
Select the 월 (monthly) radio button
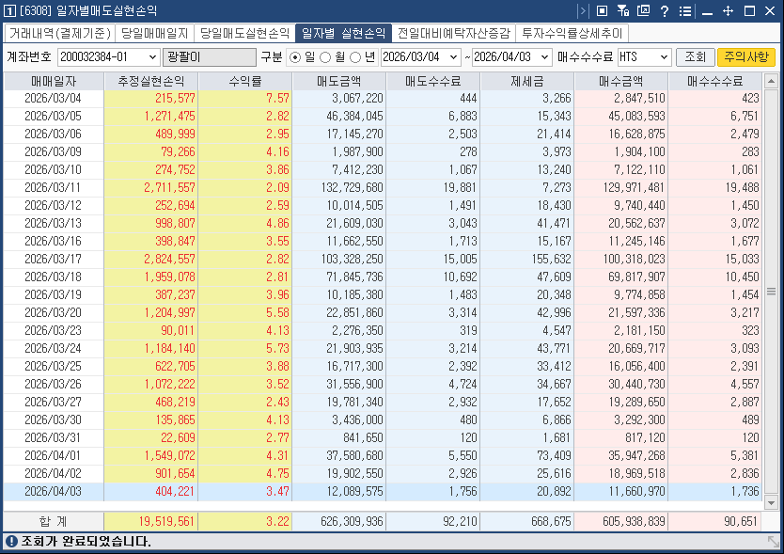click(x=324, y=56)
